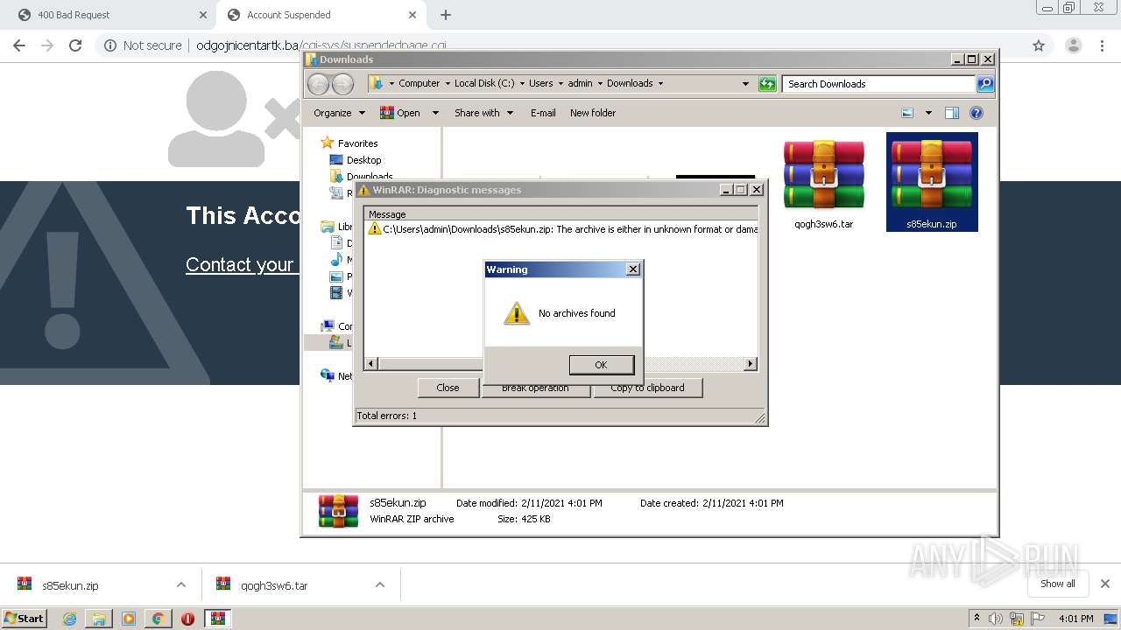Click the address bar refresh icon in Explorer
This screenshot has height=630, width=1121.
pos(767,84)
